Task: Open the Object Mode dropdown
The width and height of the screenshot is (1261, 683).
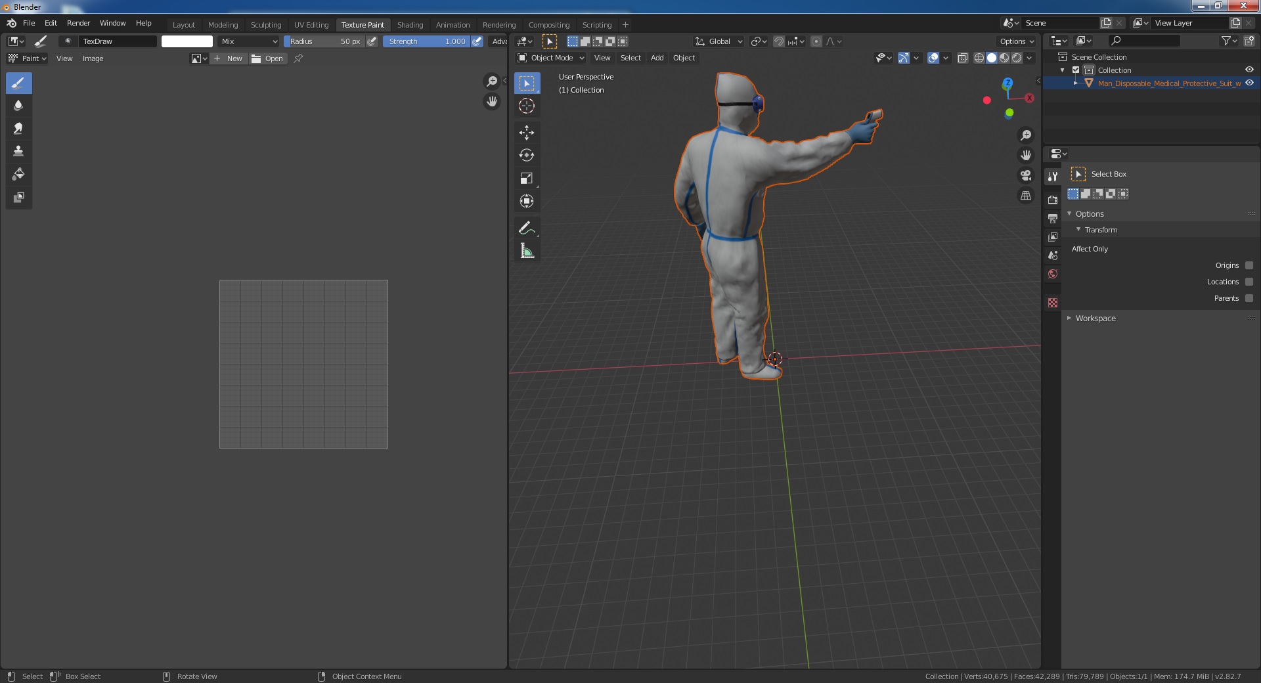Action: (550, 58)
